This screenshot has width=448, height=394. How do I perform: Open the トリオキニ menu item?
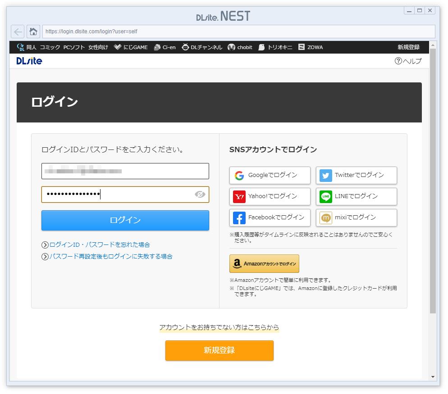[280, 47]
